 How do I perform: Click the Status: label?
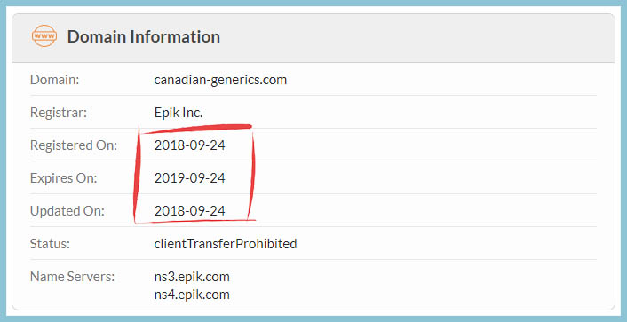click(50, 243)
